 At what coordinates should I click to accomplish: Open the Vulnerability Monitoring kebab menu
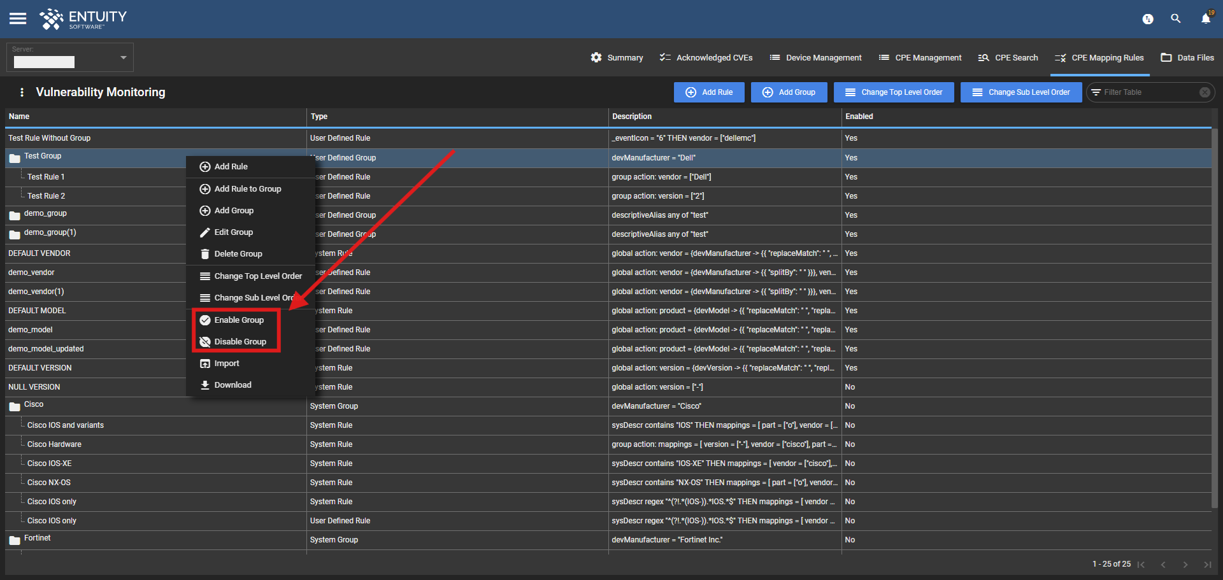pyautogui.click(x=22, y=92)
